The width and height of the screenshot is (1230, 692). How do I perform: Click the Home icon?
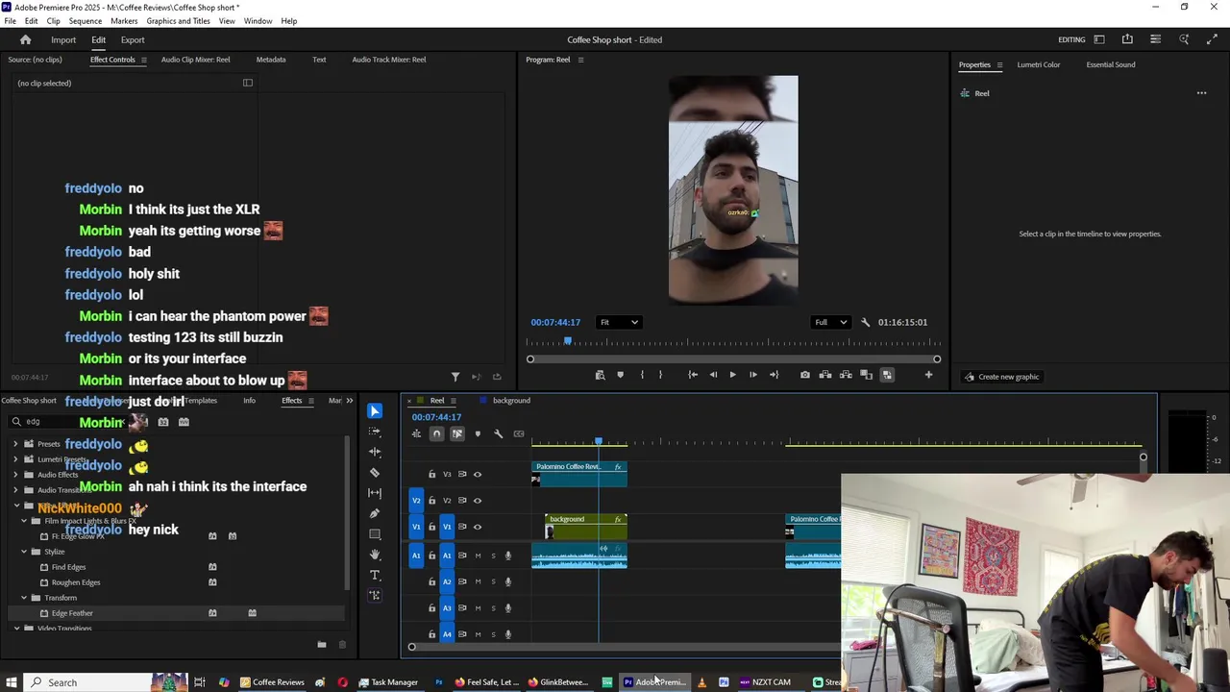coord(26,39)
